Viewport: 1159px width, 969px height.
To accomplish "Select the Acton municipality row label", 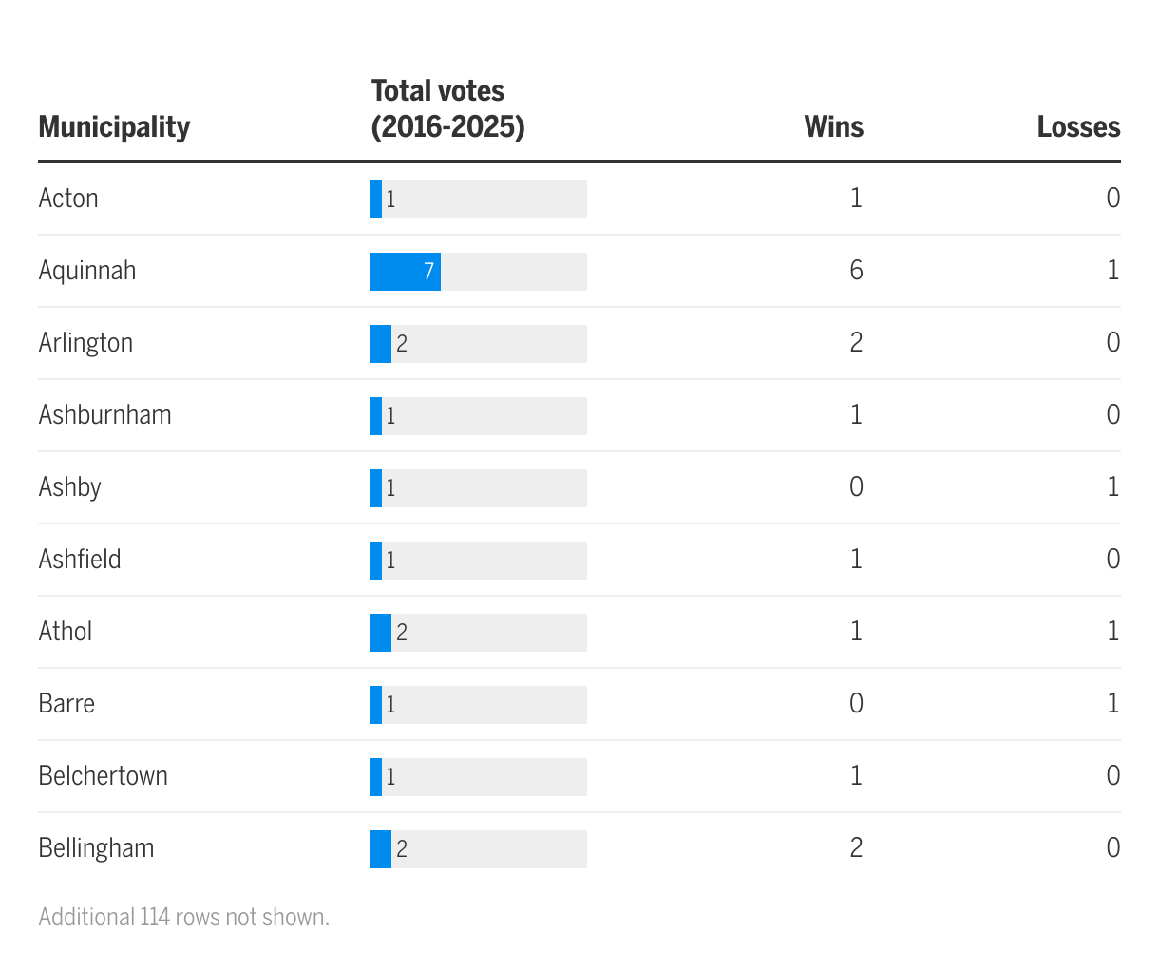I will 68,199.
